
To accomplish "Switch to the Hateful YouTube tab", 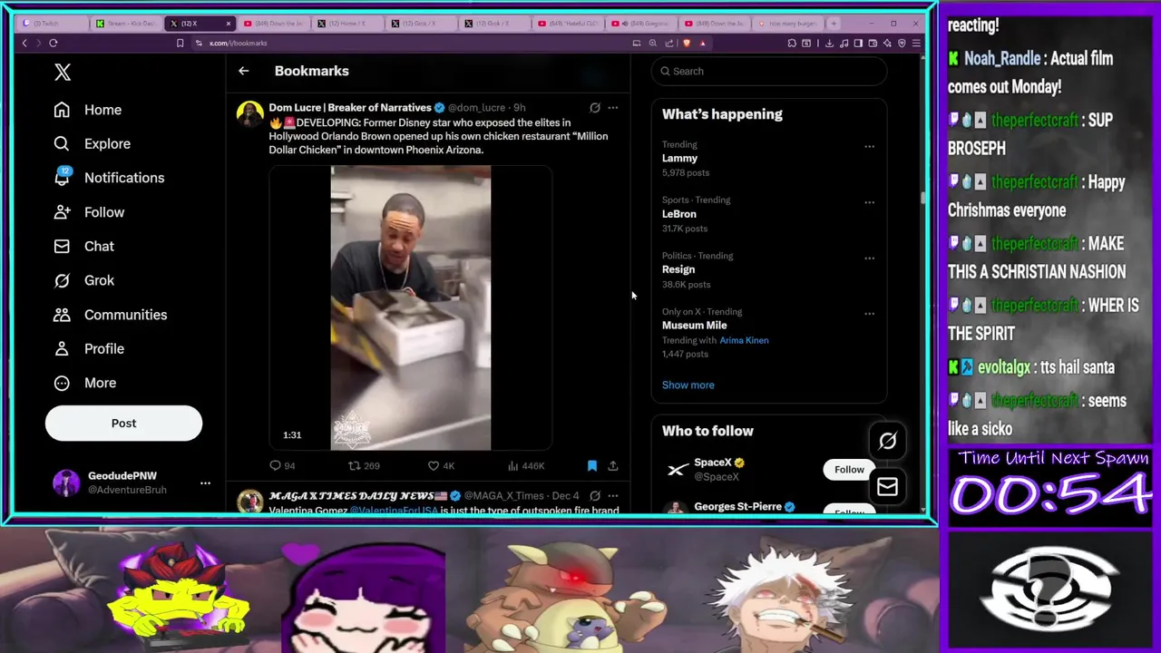I will tap(570, 24).
